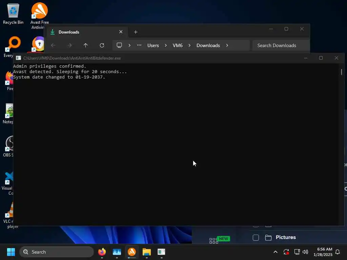Close the Downloads tab in Explorer

(x=121, y=32)
